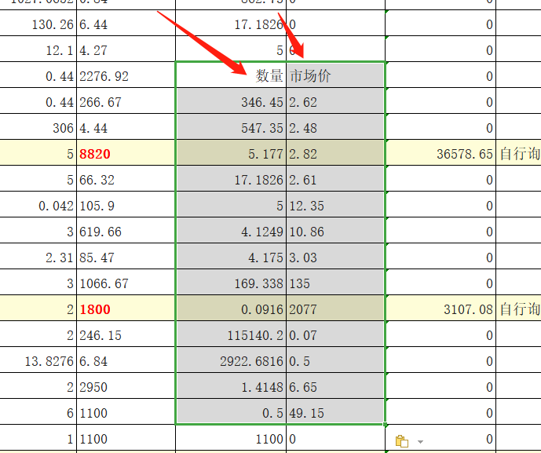Click the market price cell 2077
The width and height of the screenshot is (541, 453).
335,309
